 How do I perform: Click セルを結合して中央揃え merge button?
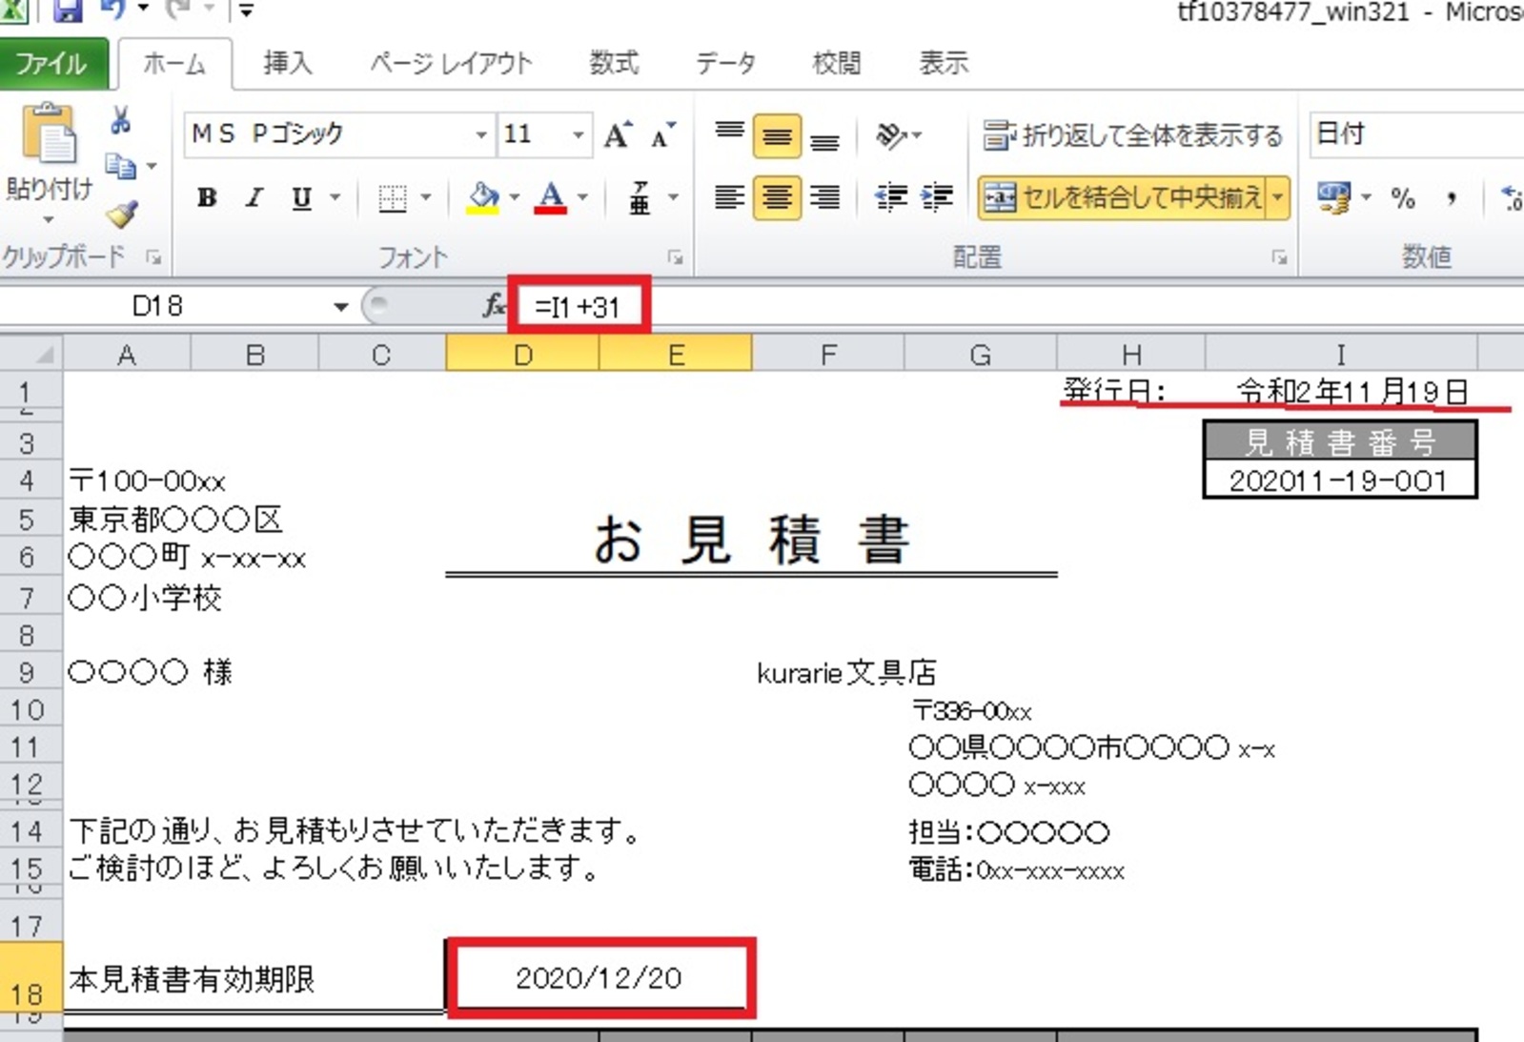(1123, 198)
